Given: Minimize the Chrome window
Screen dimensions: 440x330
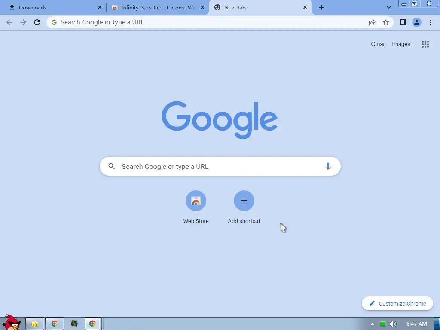Looking at the screenshot, I should click(404, 3).
